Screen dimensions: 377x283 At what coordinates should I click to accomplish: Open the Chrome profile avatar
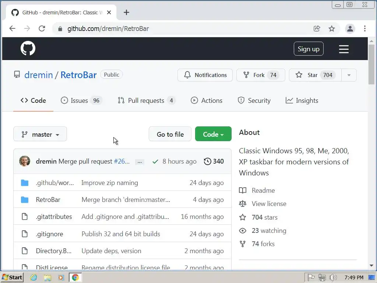click(350, 29)
